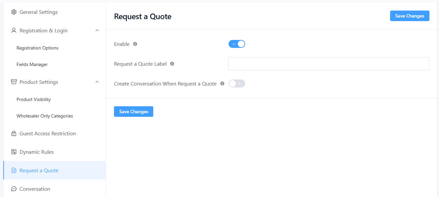Viewport: 439px width, 197px height.
Task: Click the Request a Quote document icon
Action: pyautogui.click(x=14, y=171)
